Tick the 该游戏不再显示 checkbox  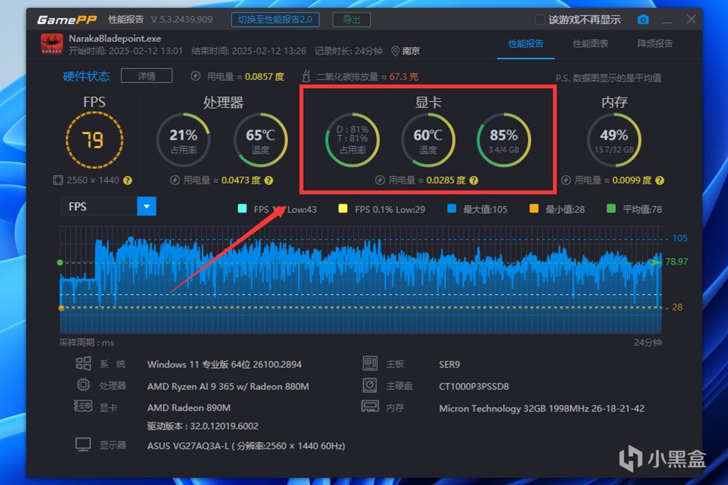tap(540, 20)
